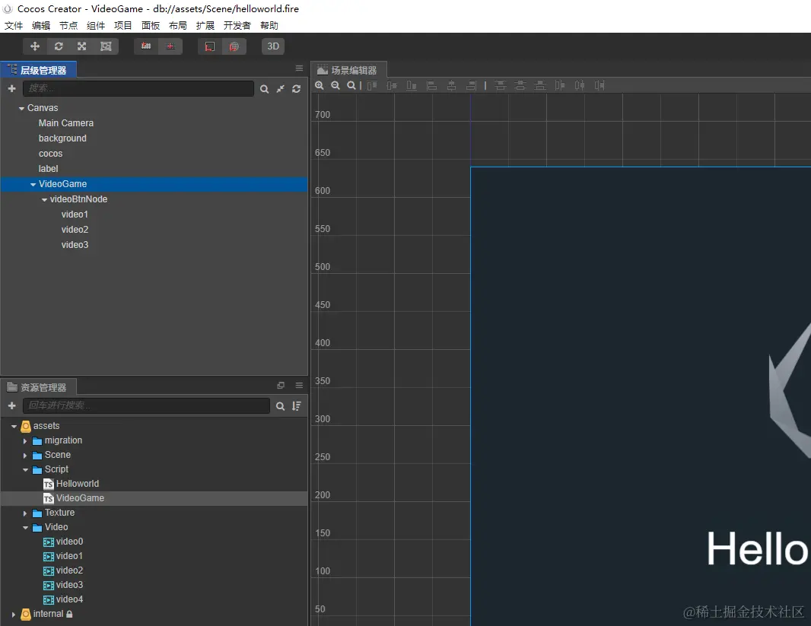811x626 pixels.
Task: Collapse the assets root folder
Action: tap(14, 427)
